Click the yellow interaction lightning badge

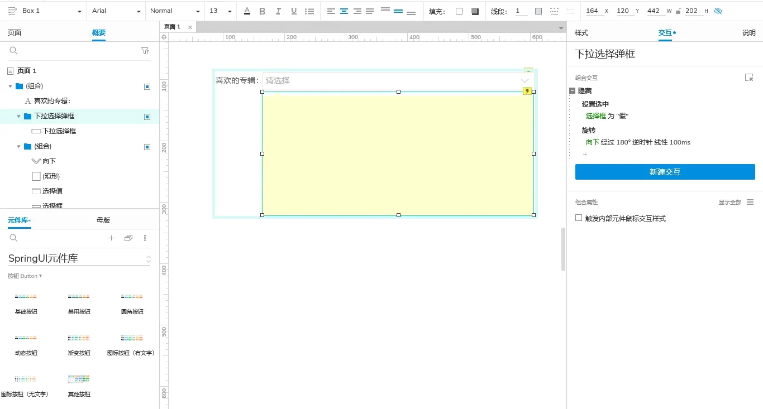(x=527, y=91)
